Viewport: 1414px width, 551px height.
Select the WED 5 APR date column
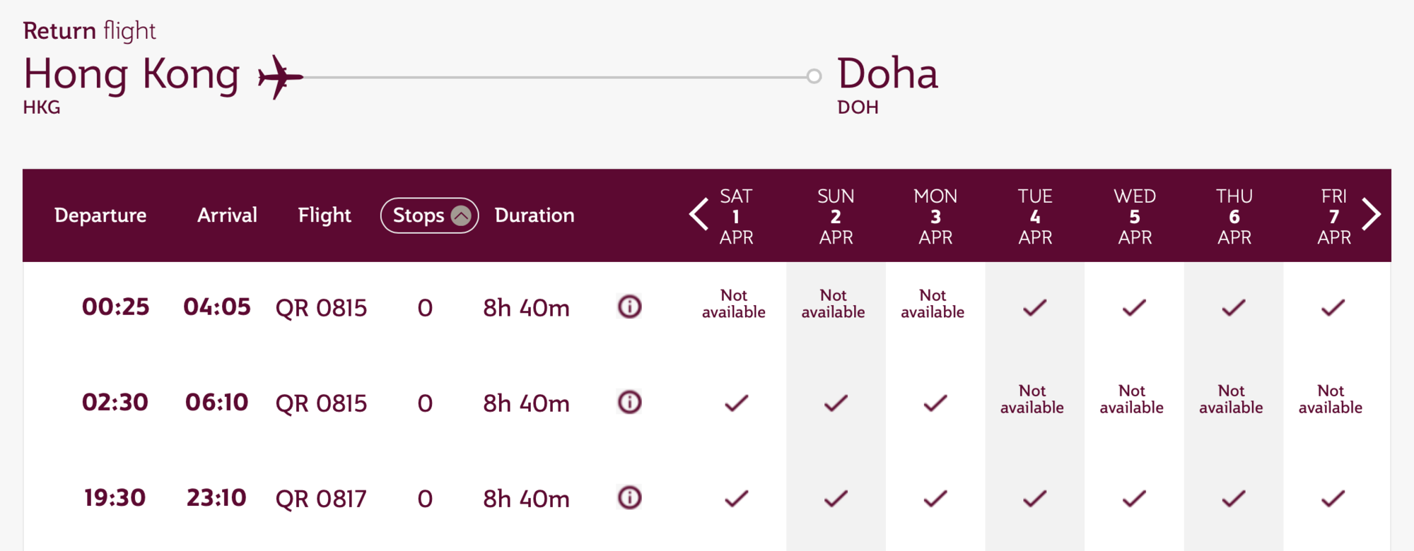coord(1134,216)
